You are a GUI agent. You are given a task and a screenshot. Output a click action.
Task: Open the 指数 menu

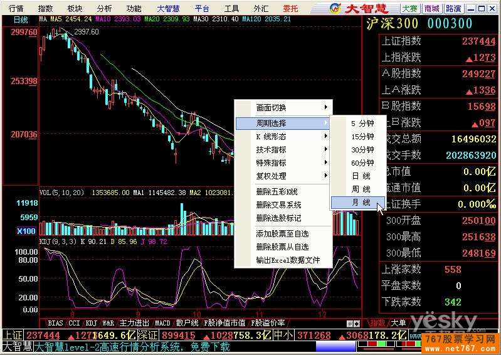coord(45,9)
